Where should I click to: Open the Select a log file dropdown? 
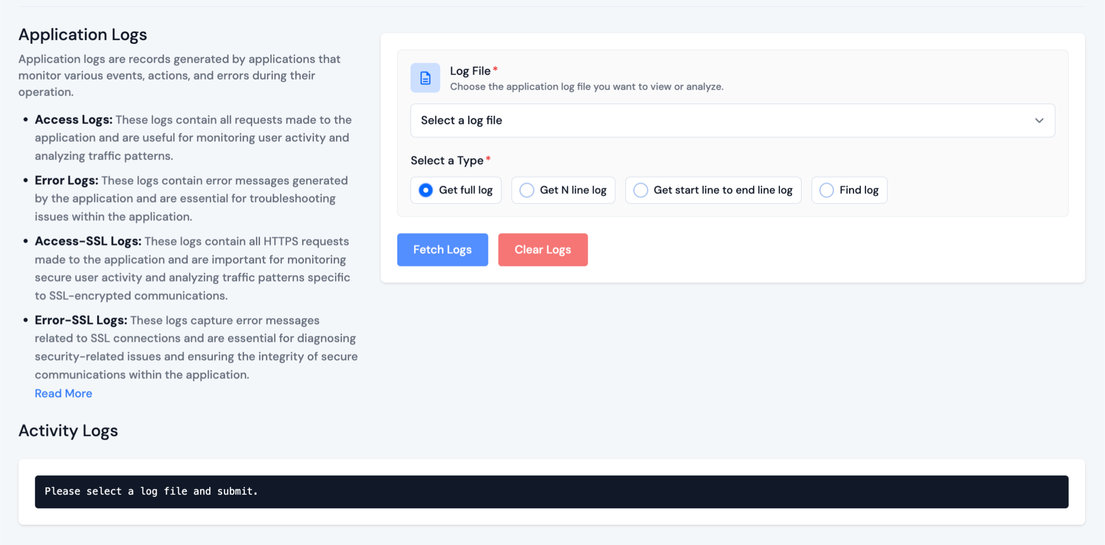732,121
